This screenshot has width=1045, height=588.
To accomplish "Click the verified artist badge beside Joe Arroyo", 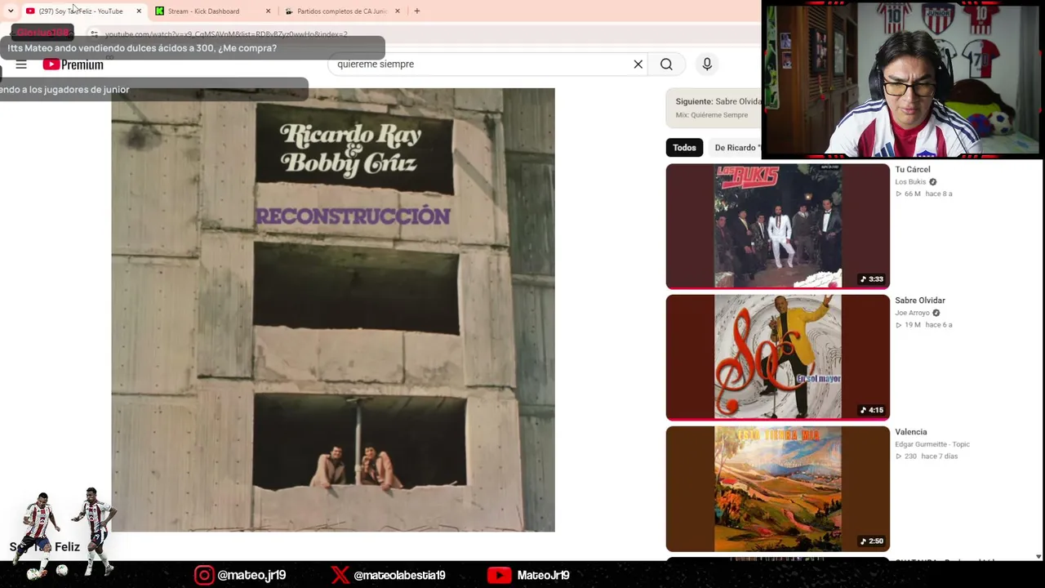I will click(936, 313).
